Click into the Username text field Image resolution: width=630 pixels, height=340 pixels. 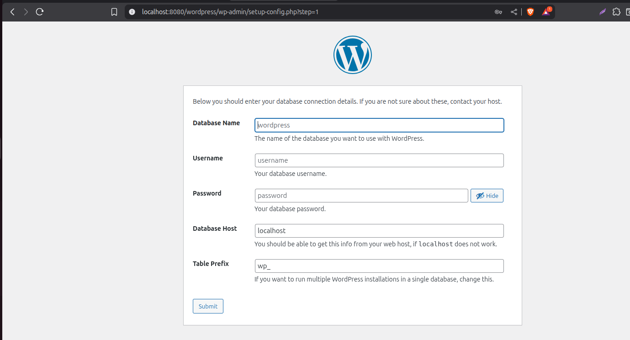(379, 160)
